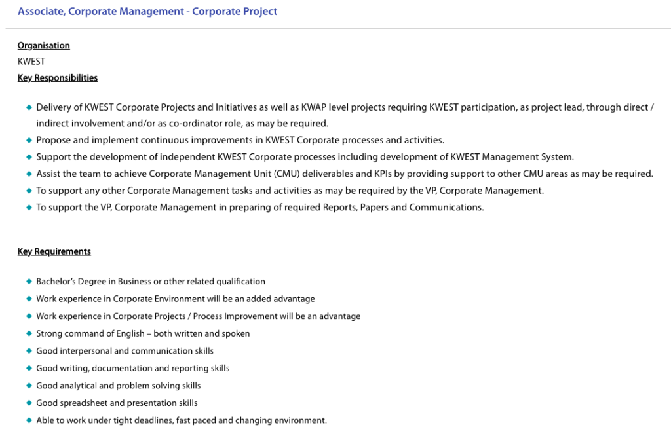Click the text 'Good writing, documentation and reporting skills'

132,368
